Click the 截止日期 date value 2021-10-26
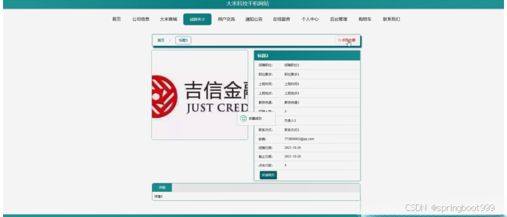Viewport: 507px width, 217px height. pyautogui.click(x=292, y=157)
